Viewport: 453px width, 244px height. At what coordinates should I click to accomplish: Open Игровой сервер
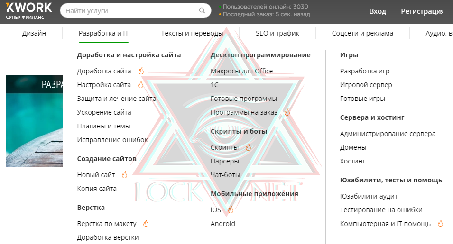pos(366,85)
